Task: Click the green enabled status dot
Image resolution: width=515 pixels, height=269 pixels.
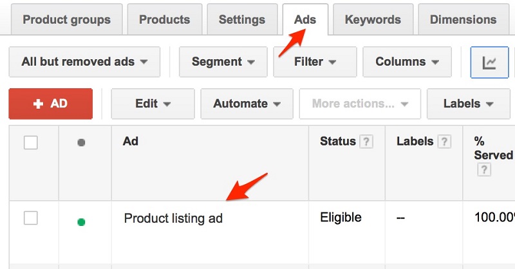Action: [x=81, y=222]
